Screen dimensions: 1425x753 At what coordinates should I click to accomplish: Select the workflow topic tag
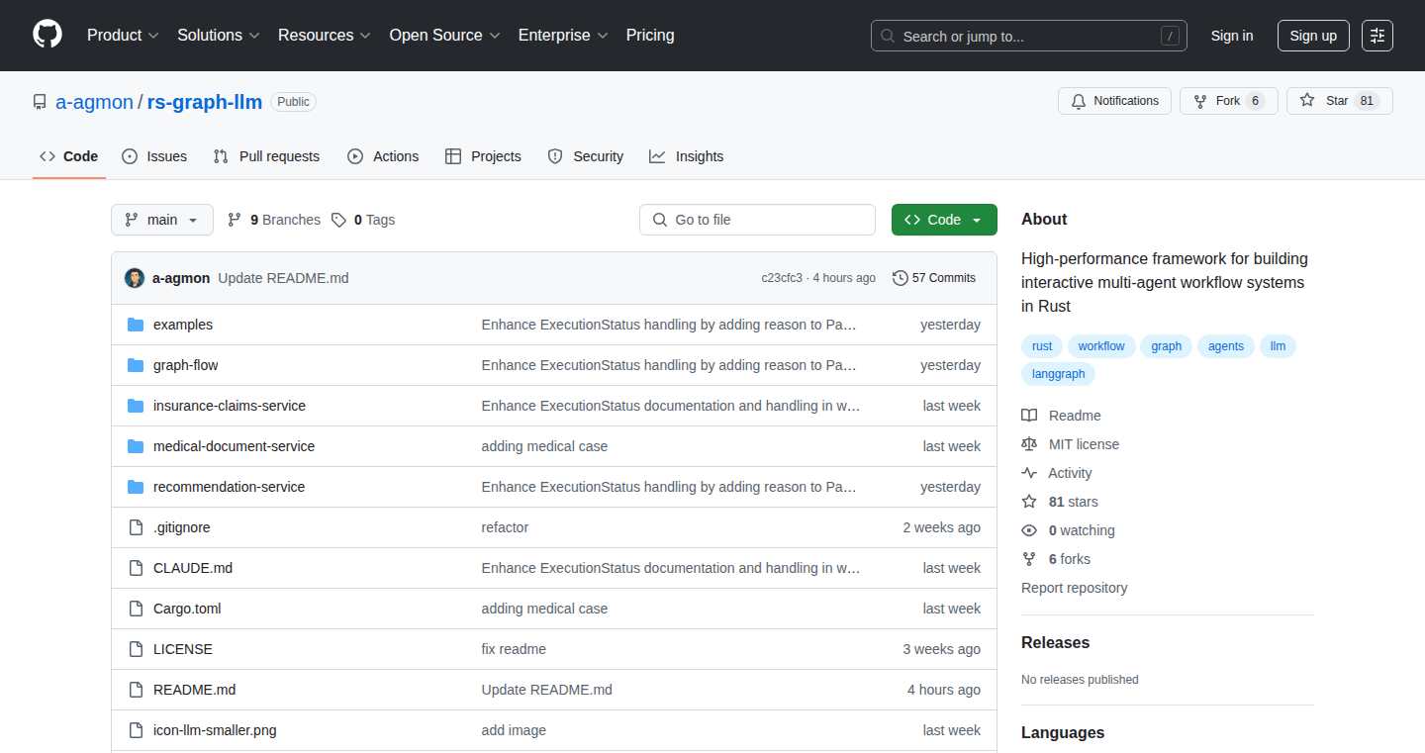click(x=1101, y=346)
